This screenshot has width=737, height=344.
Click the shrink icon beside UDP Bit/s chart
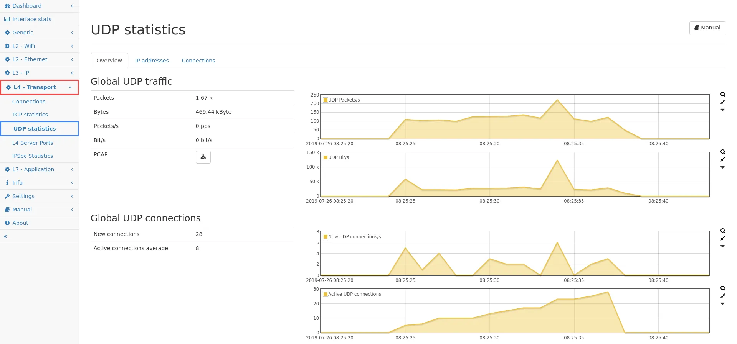click(x=723, y=159)
